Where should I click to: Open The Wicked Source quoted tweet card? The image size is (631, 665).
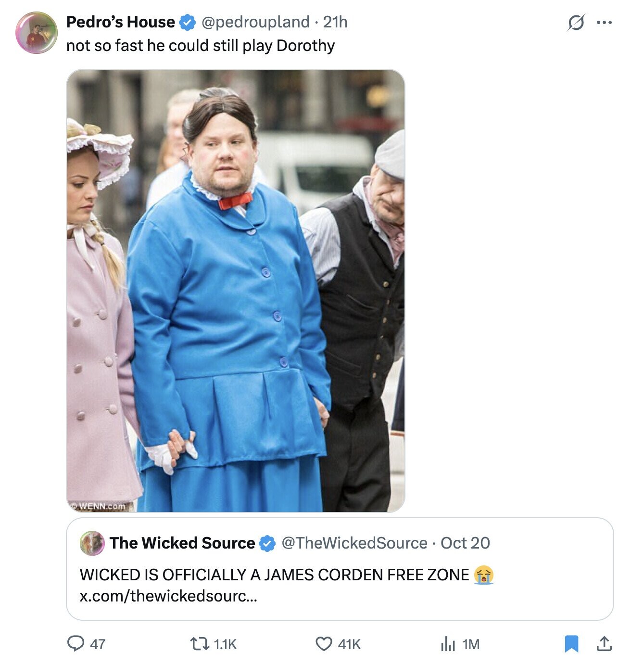click(x=340, y=569)
